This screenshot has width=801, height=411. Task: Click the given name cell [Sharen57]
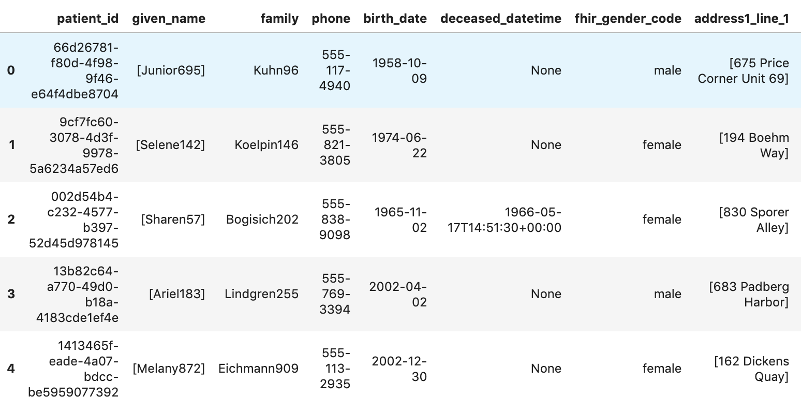[173, 219]
